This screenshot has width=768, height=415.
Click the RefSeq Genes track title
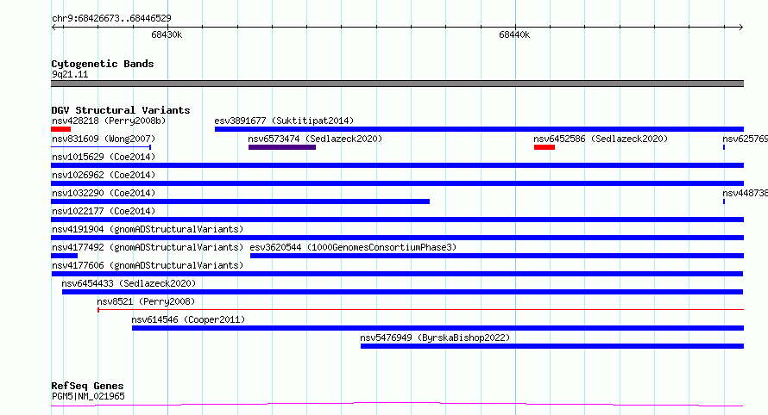[x=87, y=387]
